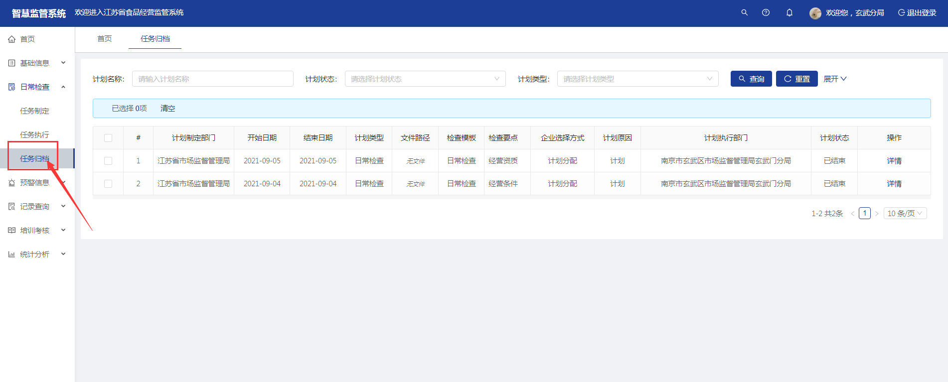Click the 重置 reset button

796,79
